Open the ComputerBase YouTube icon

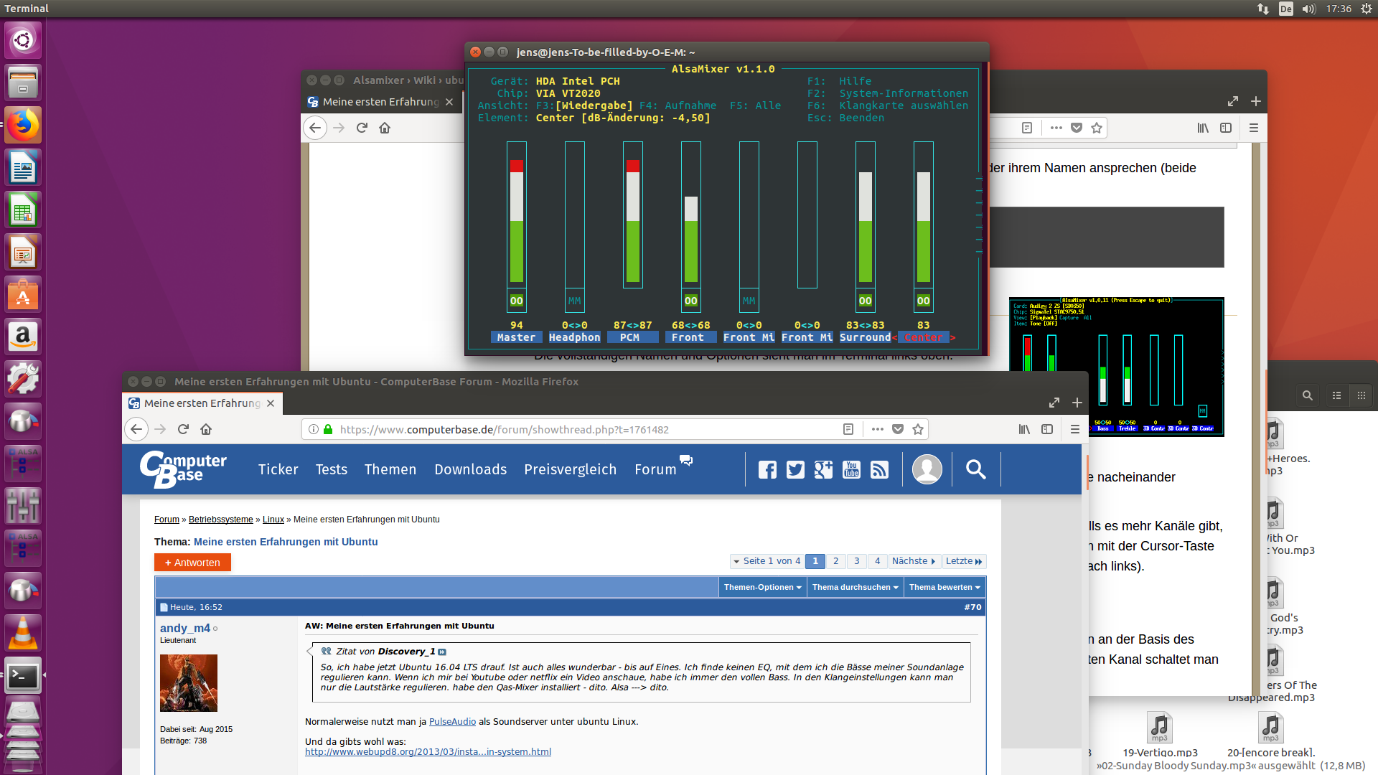851,470
